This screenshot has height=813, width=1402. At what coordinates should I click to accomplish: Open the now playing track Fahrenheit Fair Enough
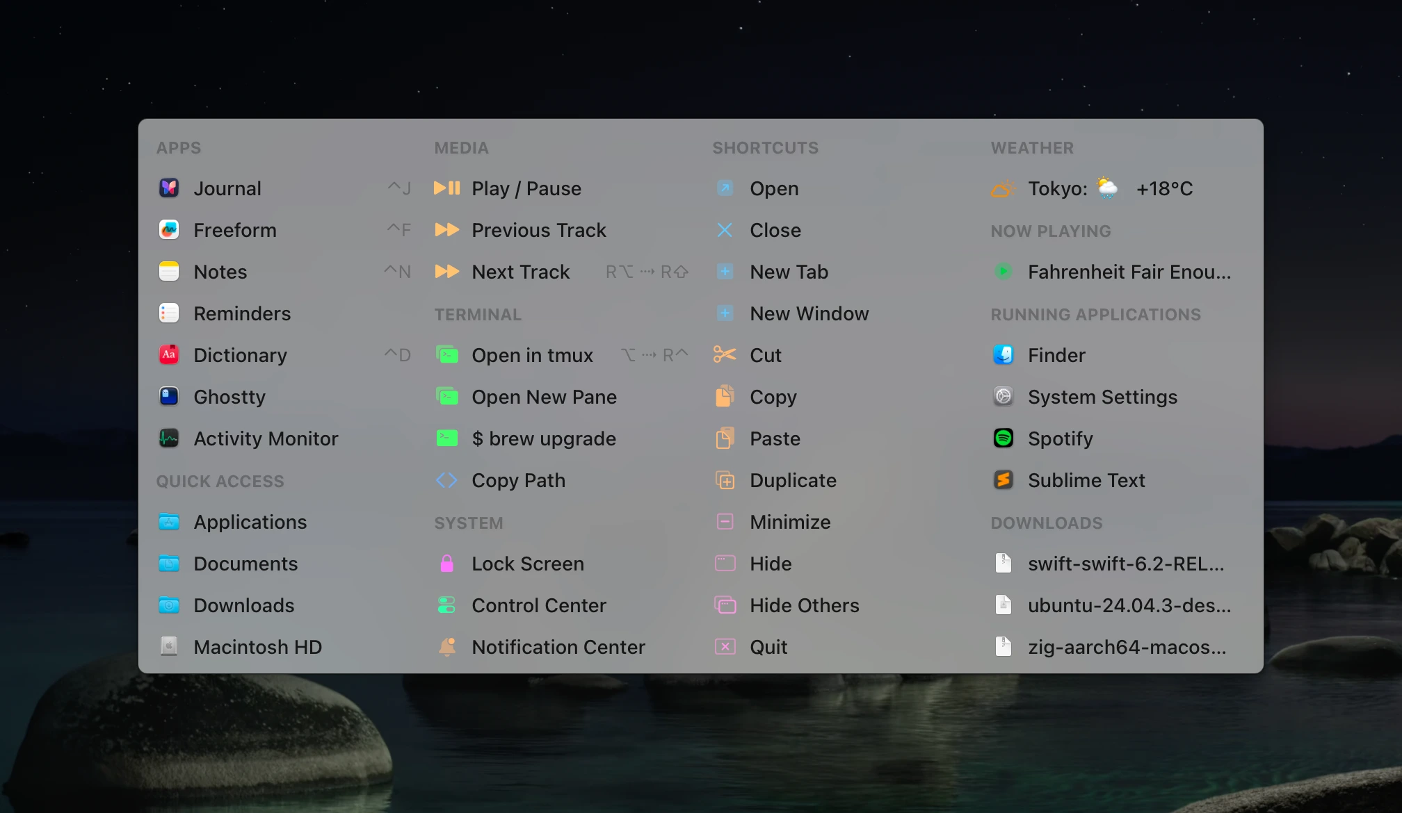pos(1129,272)
